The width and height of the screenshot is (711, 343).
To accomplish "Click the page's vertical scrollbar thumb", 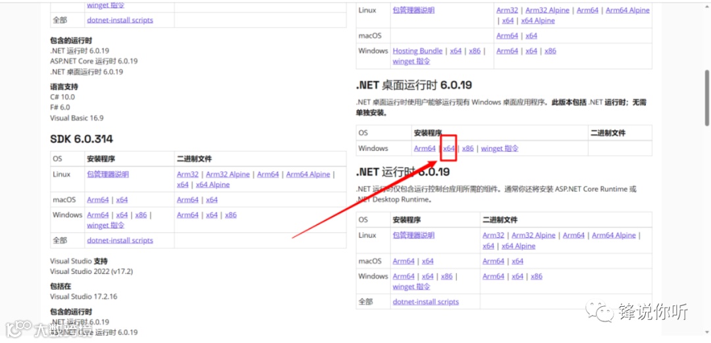I will 707,97.
